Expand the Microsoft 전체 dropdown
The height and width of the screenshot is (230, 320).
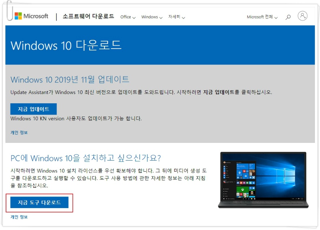262,17
